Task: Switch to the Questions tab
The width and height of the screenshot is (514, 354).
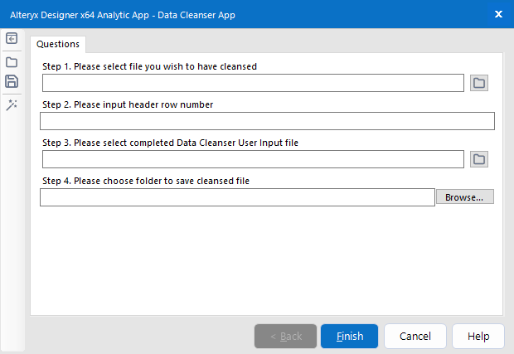Action: [58, 44]
